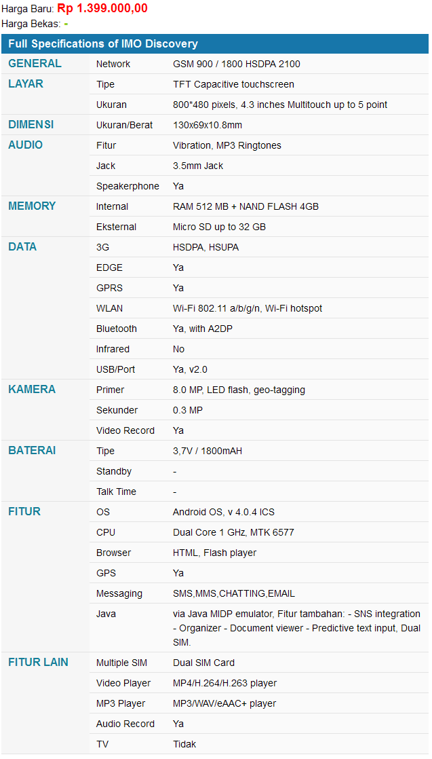
Task: Click the LAYAR category label
Action: point(26,84)
